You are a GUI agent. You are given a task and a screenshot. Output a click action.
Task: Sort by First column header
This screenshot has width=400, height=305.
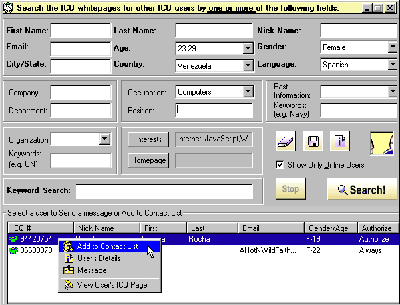click(163, 228)
